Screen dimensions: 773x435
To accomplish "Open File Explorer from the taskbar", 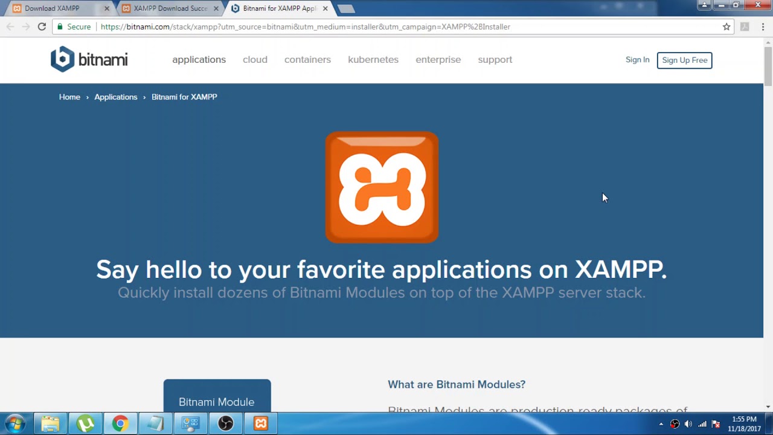I will [x=50, y=424].
